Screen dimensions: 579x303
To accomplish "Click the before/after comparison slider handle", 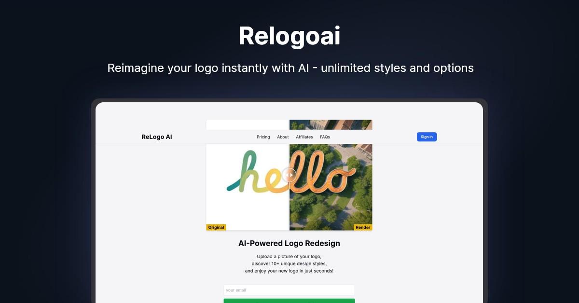I will 289,175.
